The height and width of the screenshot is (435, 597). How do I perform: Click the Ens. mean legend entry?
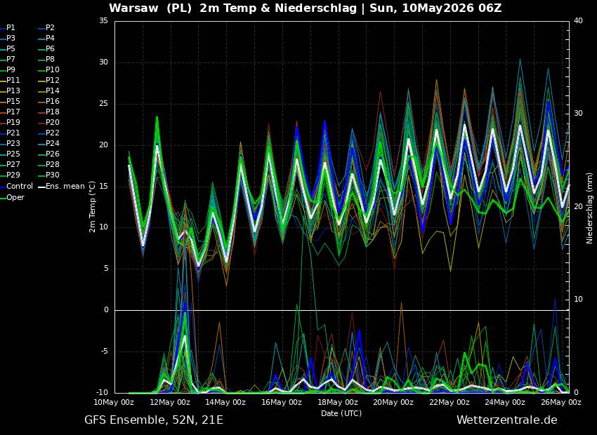coord(63,186)
